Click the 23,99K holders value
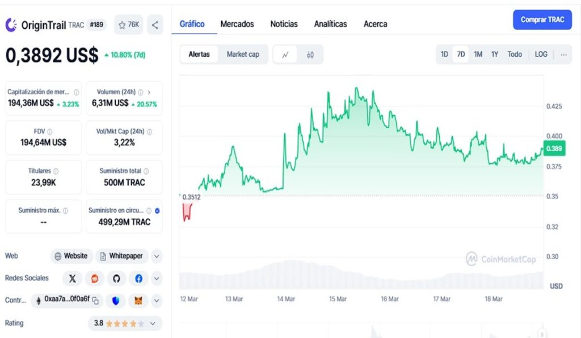 pyautogui.click(x=43, y=183)
